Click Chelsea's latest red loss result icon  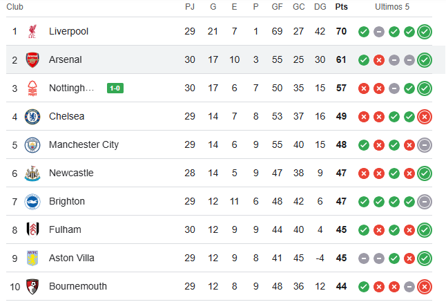(425, 116)
